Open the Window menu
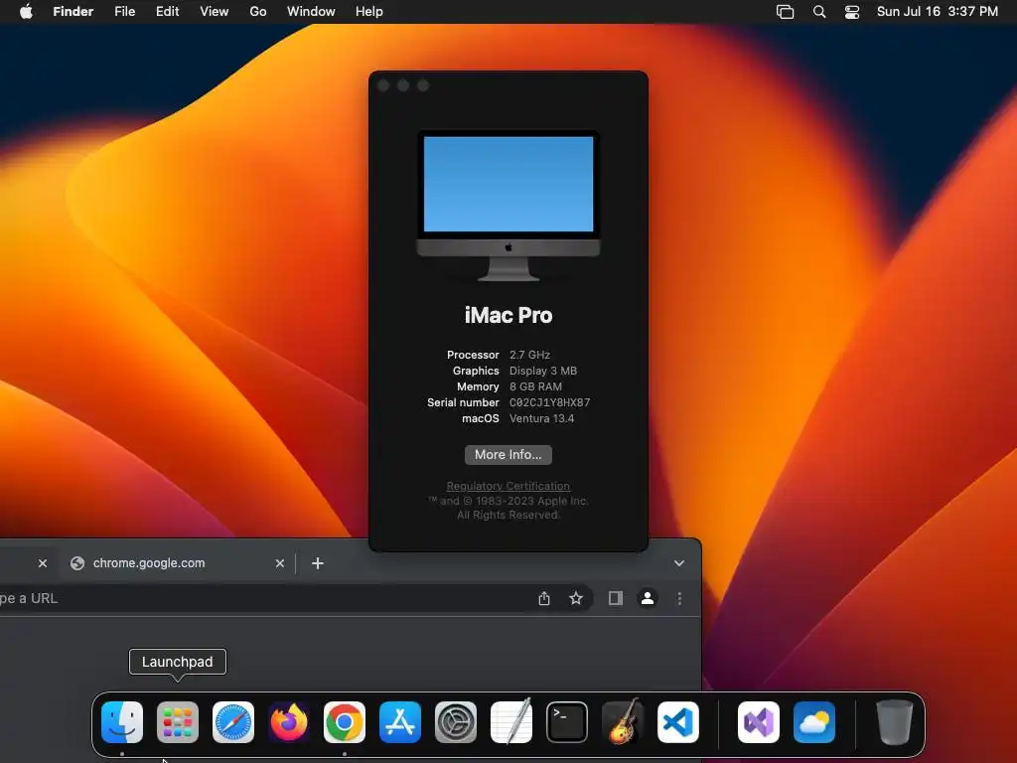Image resolution: width=1017 pixels, height=763 pixels. [311, 12]
